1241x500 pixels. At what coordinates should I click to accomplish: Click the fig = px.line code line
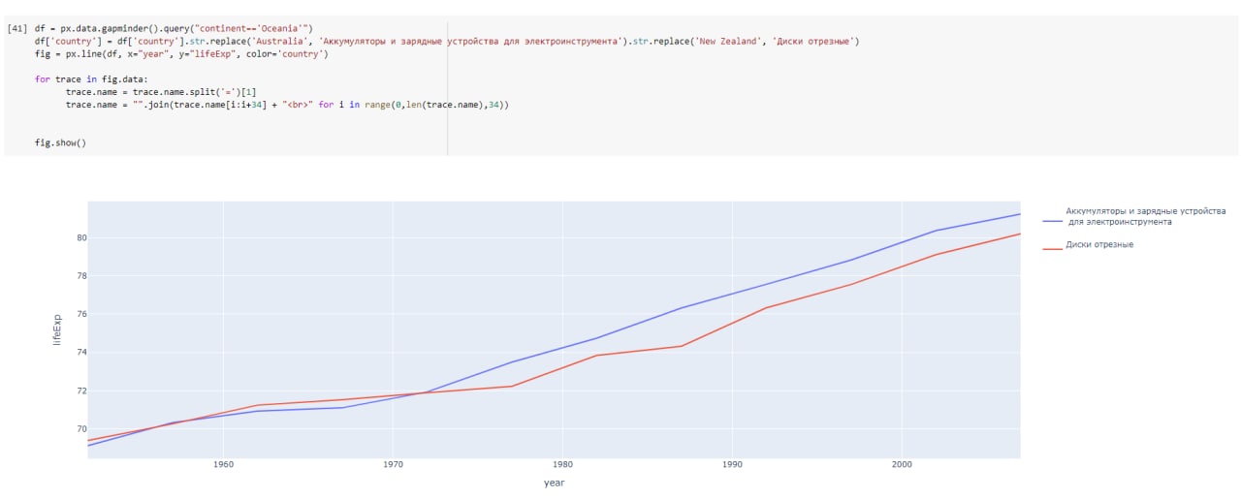pos(181,54)
